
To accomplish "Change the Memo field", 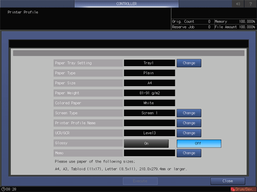I will 189,153.
